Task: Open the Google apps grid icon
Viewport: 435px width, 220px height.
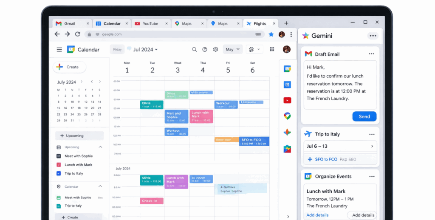Action: click(x=272, y=49)
